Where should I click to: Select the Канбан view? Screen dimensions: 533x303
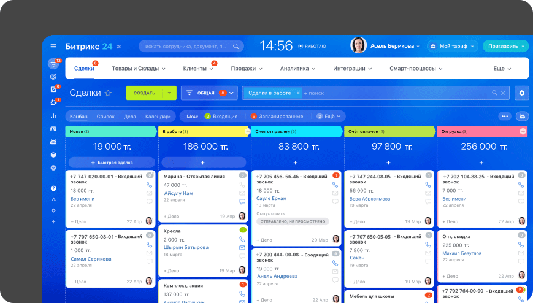(79, 117)
